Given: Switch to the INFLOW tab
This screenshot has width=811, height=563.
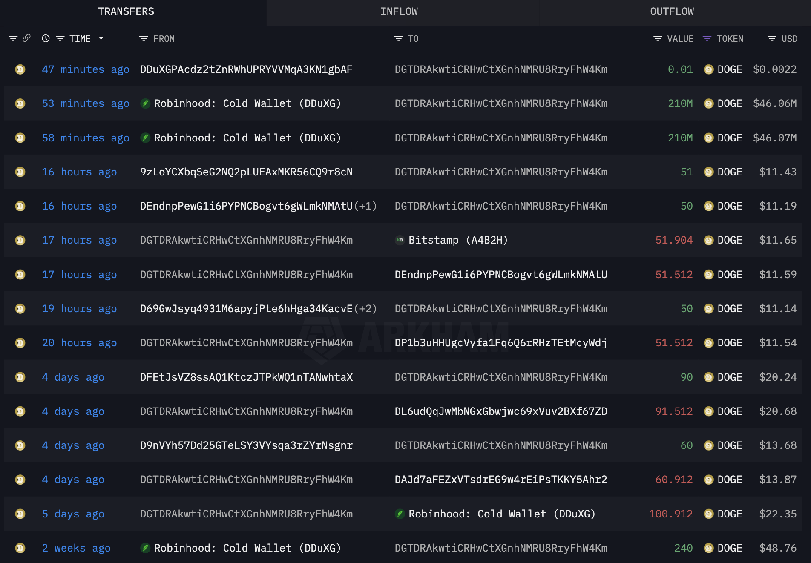Looking at the screenshot, I should tap(399, 11).
